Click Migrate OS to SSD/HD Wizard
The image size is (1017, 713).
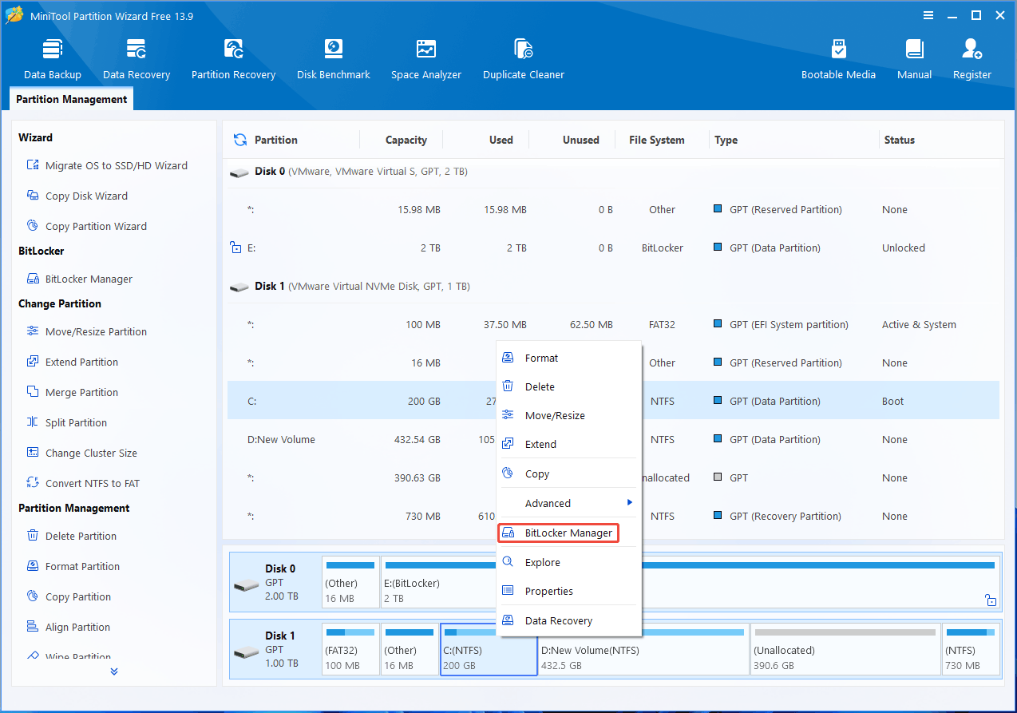pyautogui.click(x=107, y=165)
